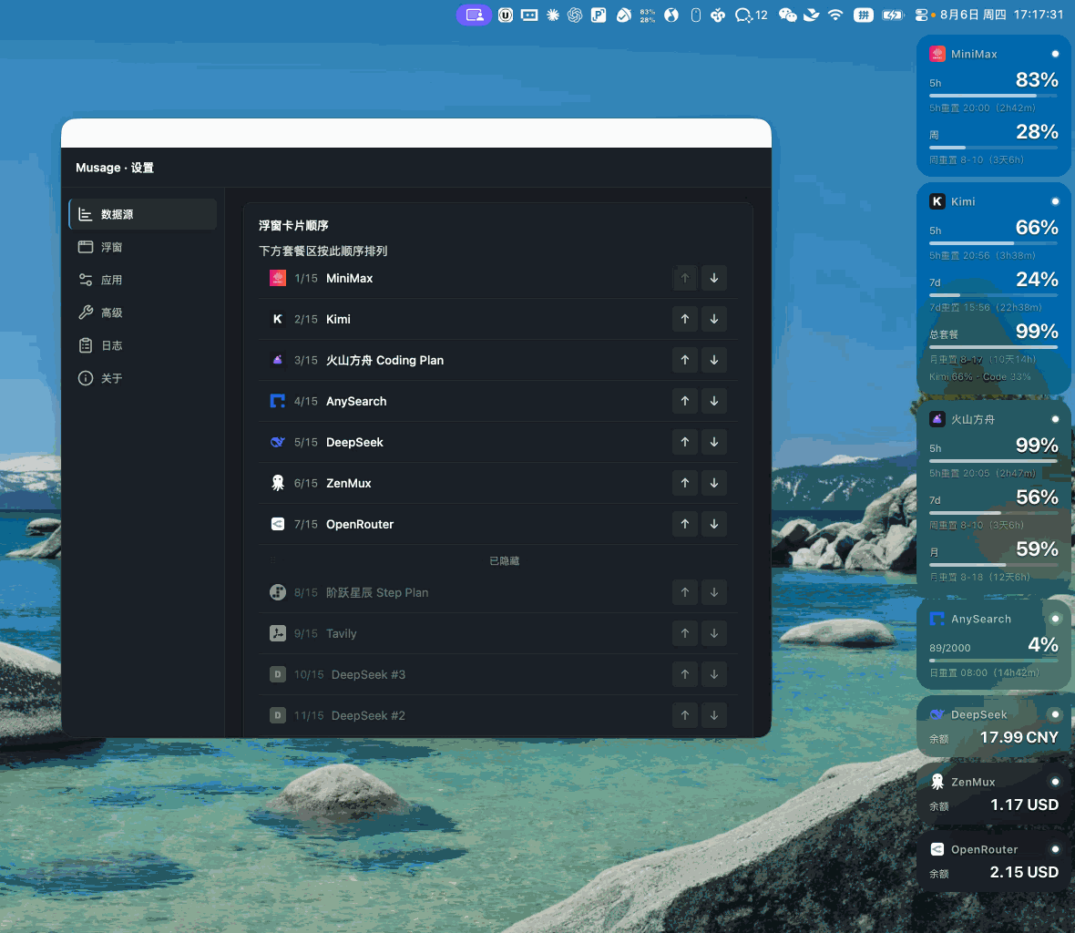Click the date and time in menu bar
Screen dimensions: 1075x933
tap(1001, 15)
